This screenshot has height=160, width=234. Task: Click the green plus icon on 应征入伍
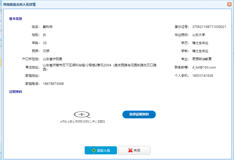(94, 151)
